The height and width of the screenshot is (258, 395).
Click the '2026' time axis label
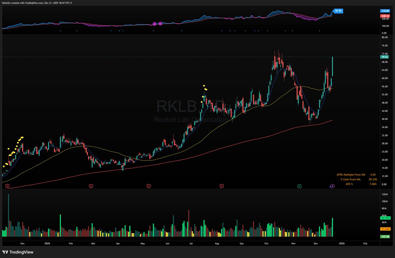342,244
